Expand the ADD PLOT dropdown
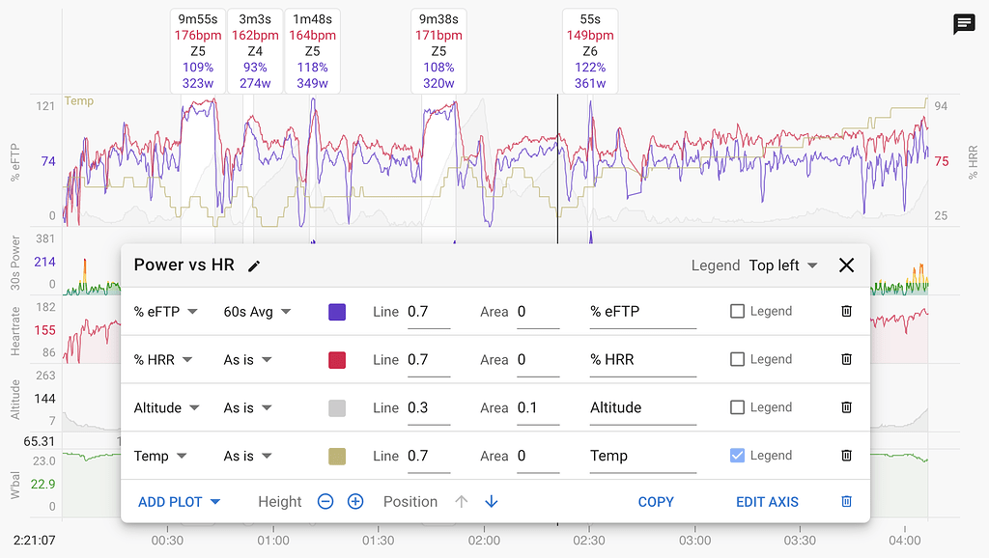This screenshot has height=558, width=989. coord(179,501)
